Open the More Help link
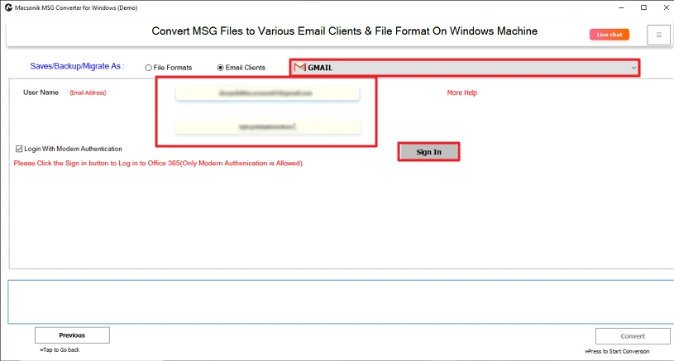Screen dimensions: 674x361 click(x=461, y=93)
